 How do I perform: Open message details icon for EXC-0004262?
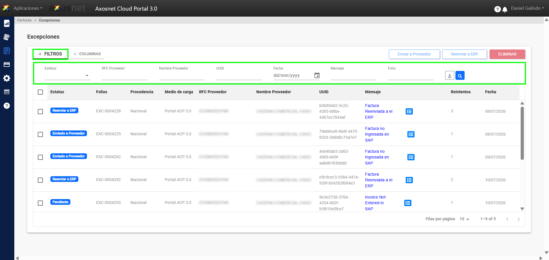pyautogui.click(x=411, y=157)
